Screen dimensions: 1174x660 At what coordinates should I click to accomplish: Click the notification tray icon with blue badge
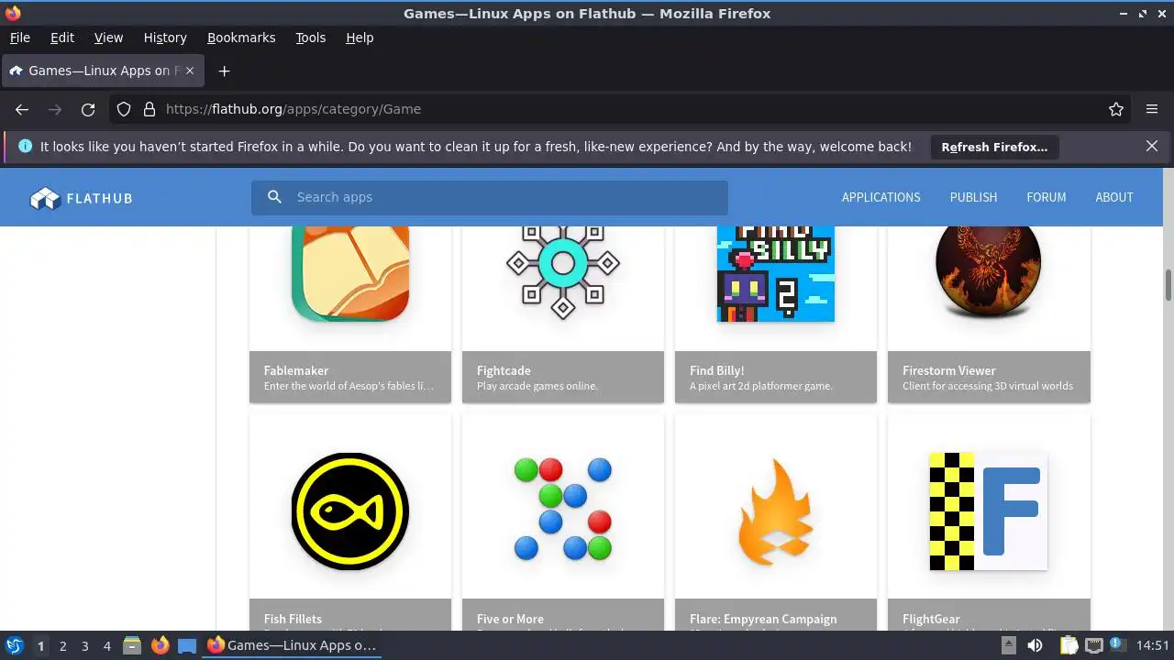(x=1119, y=645)
